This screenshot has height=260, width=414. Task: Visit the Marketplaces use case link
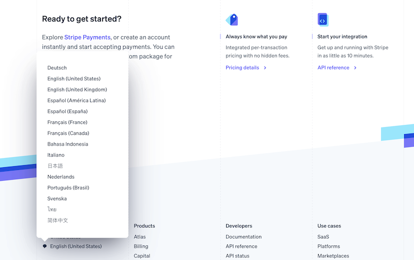(333, 256)
